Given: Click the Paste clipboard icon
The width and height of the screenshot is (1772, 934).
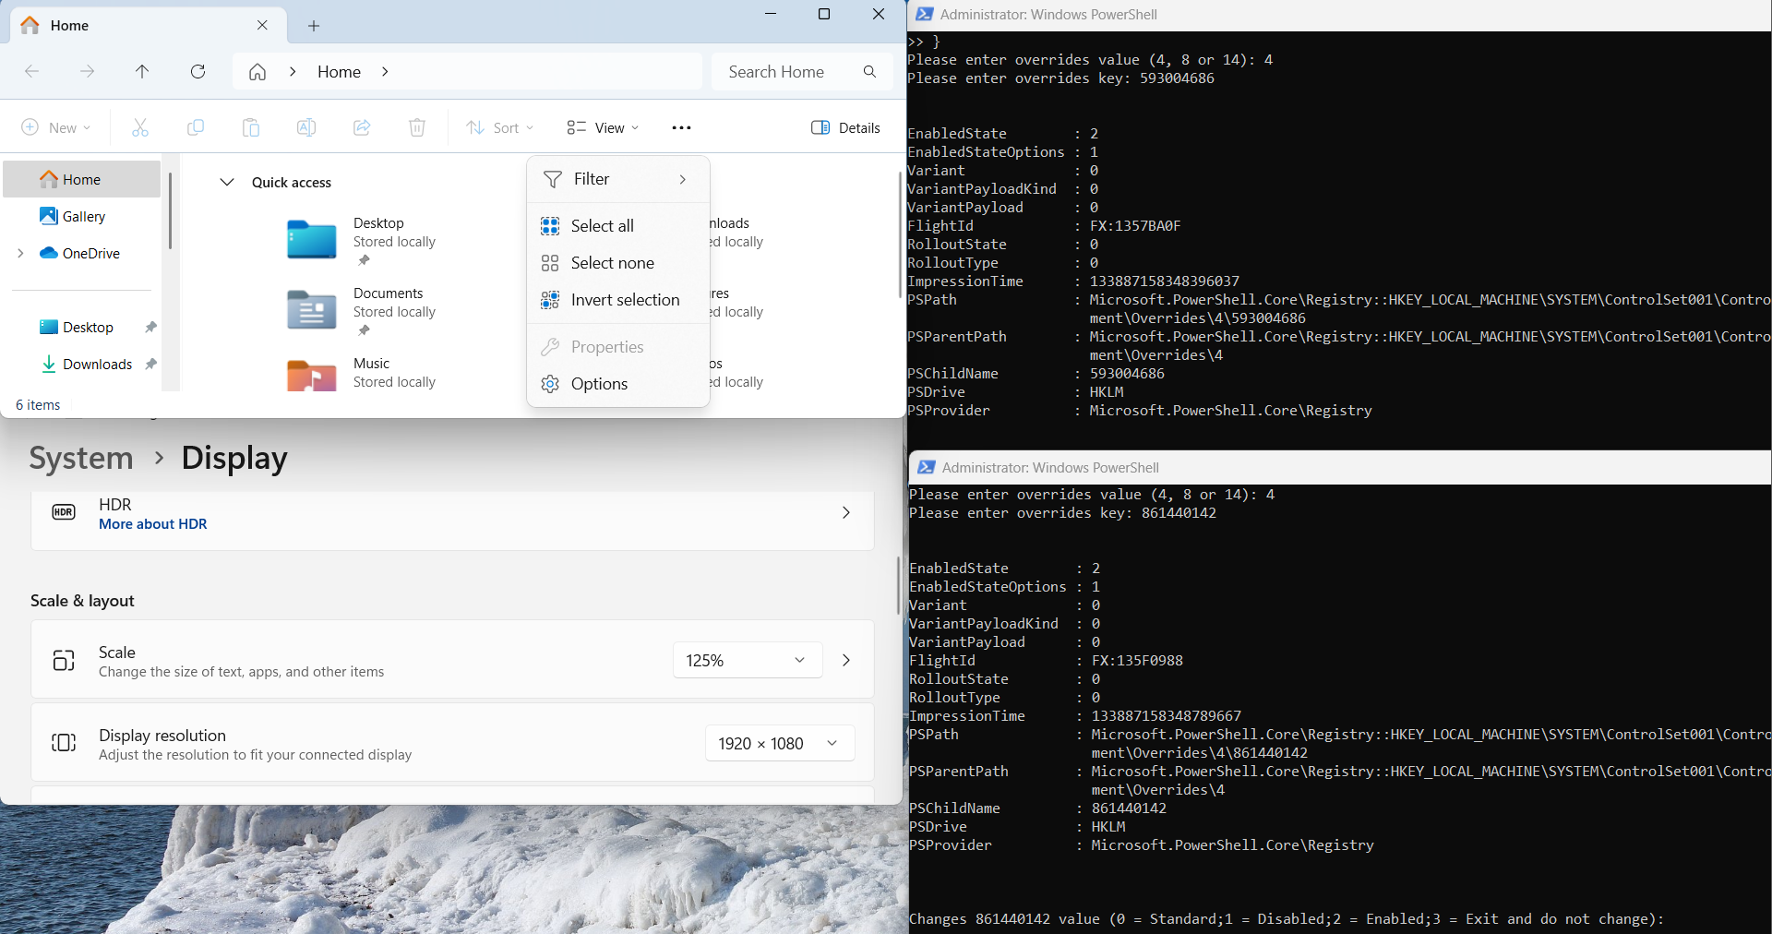Looking at the screenshot, I should [x=251, y=127].
